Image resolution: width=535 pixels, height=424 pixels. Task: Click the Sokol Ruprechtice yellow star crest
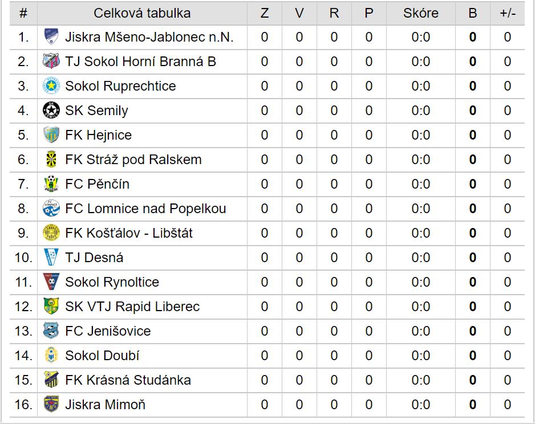click(x=51, y=86)
